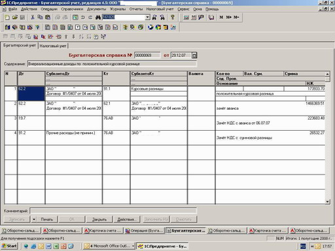The height and width of the screenshot is (251, 335).
Task: Open the search text dropdown arrow
Action: pyautogui.click(x=148, y=17)
